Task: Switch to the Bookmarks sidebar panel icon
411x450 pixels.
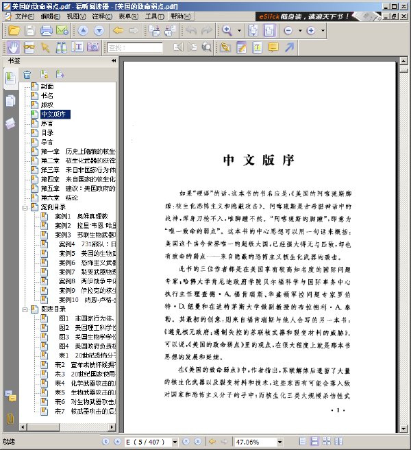Action: click(10, 78)
